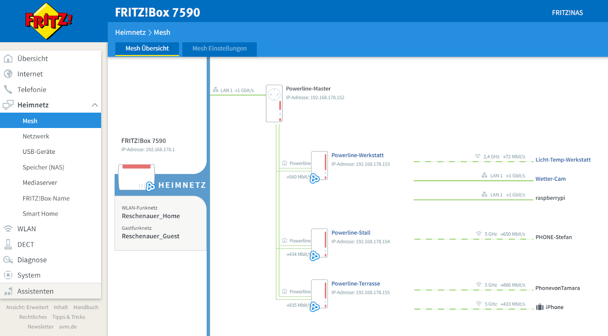Click the Übersicht home icon
Image resolution: width=608 pixels, height=336 pixels.
point(8,58)
